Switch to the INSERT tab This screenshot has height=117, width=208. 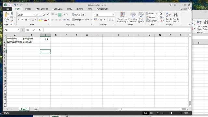pos(28,9)
